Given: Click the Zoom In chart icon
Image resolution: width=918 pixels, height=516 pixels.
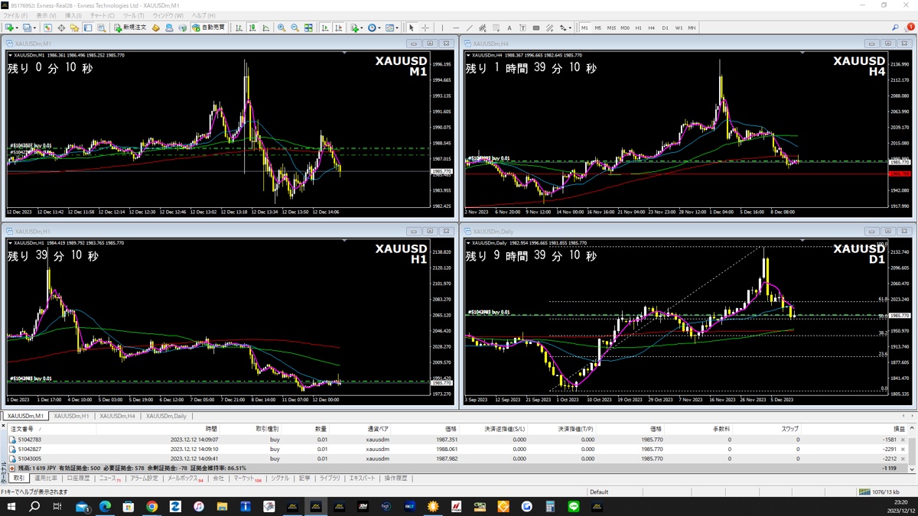Looking at the screenshot, I should coord(280,28).
